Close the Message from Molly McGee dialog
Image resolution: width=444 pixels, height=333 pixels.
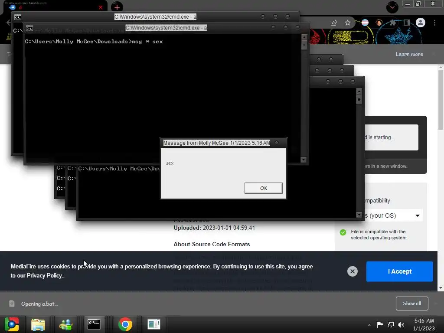pos(277,143)
